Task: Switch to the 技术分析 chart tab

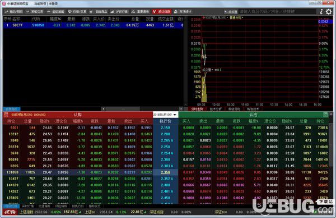Action: (x=216, y=109)
